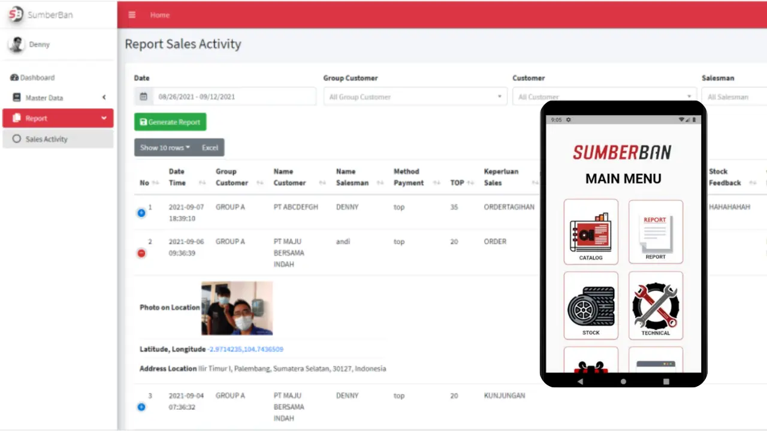Tap the Report icon in phone menu
Screen dimensions: 767x431
(655, 232)
